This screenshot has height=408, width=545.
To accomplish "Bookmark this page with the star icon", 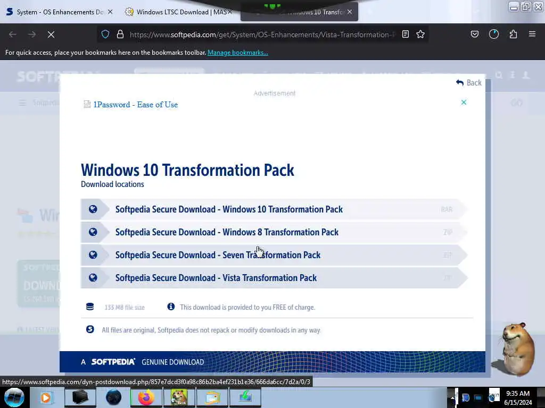I will (x=420, y=34).
